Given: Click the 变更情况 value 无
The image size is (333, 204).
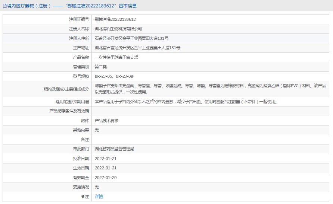Looking at the screenshot, I should point(97,187).
